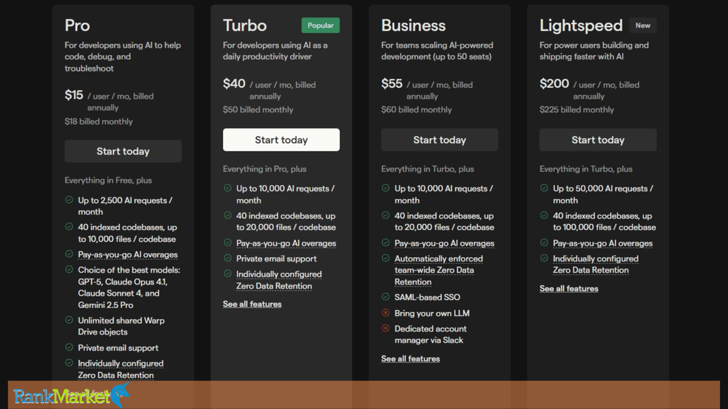The image size is (728, 409).
Task: Click check icon beside Turbo's Private email support
Action: (x=228, y=258)
